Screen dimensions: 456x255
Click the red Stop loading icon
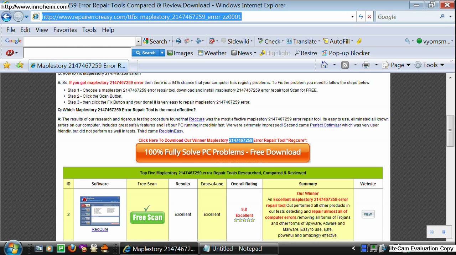369,17
